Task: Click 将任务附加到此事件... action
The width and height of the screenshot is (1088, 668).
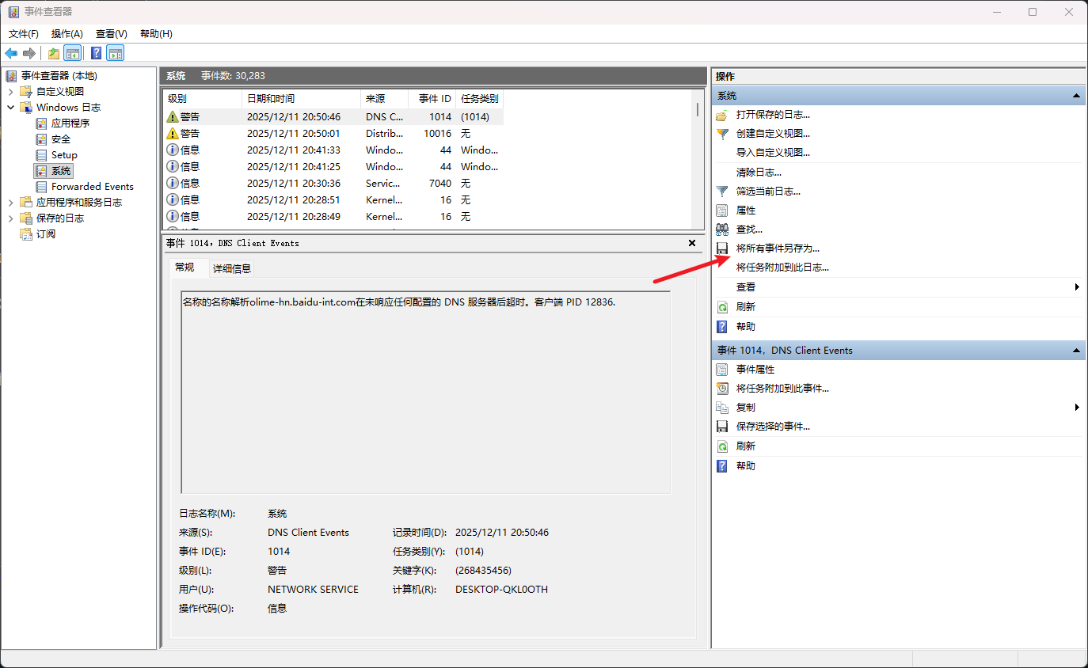Action: coord(782,388)
